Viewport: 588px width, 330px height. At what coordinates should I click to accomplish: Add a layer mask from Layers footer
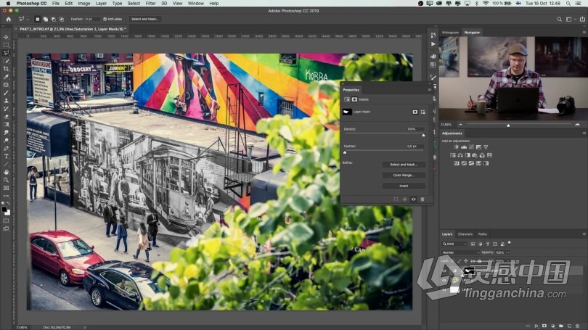(544, 326)
